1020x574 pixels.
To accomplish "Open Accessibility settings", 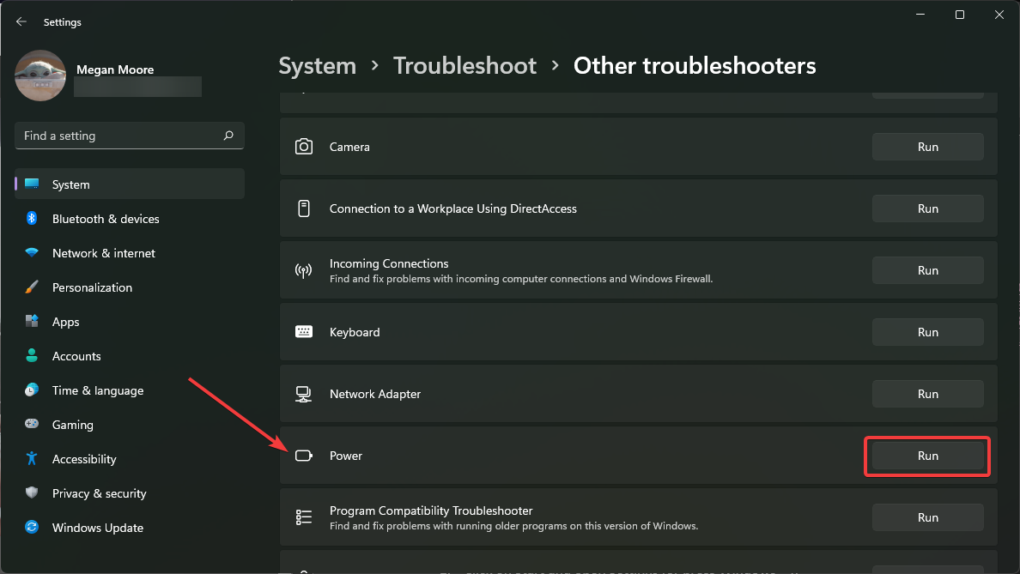I will click(84, 459).
